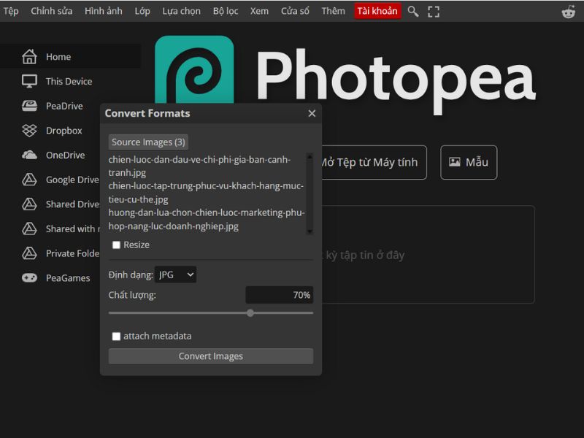Open the Xem menu
584x438 pixels.
259,11
